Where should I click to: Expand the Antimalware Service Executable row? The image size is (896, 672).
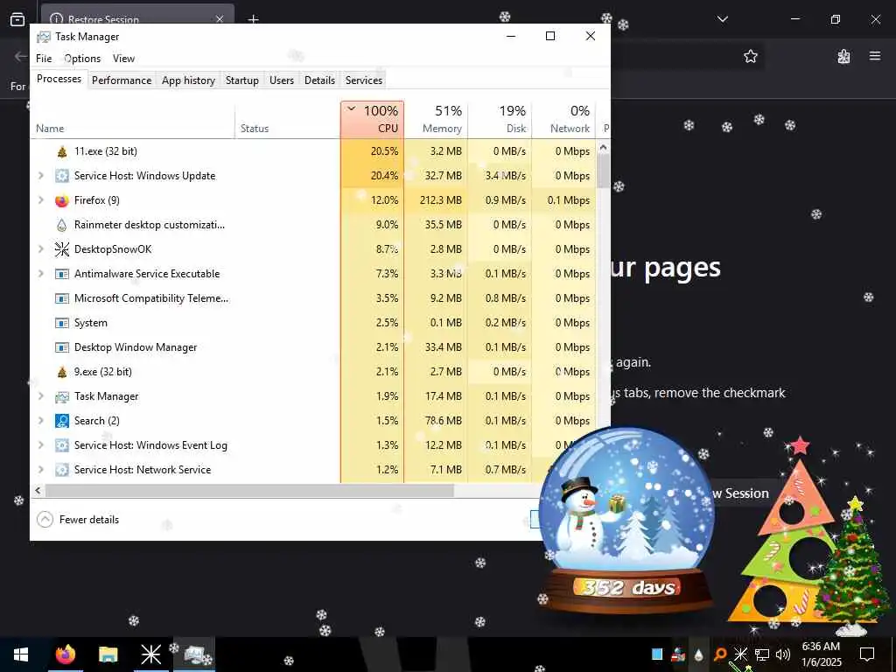click(40, 274)
